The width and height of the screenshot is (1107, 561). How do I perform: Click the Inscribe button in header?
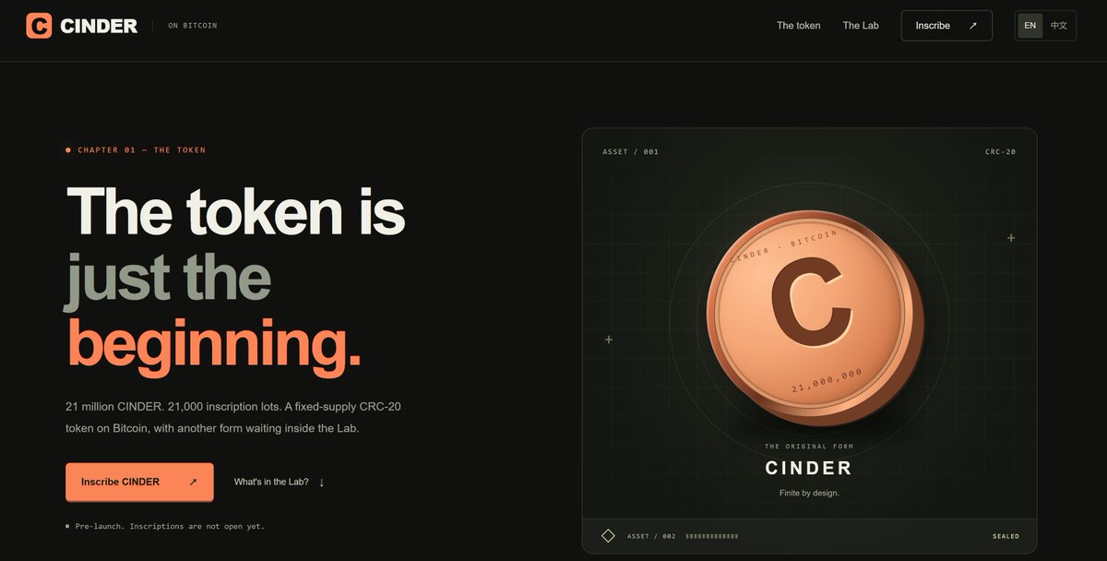946,26
